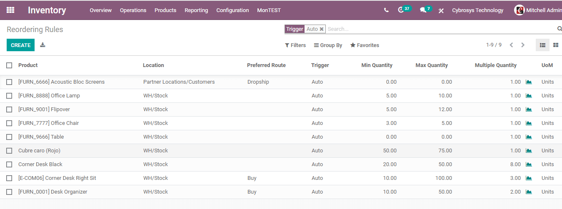Viewport: 562px width, 209px height.
Task: Tick the Flipover row checkbox
Action: click(x=9, y=109)
